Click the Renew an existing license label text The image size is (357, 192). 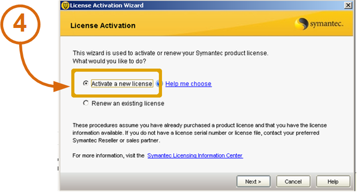click(x=128, y=104)
